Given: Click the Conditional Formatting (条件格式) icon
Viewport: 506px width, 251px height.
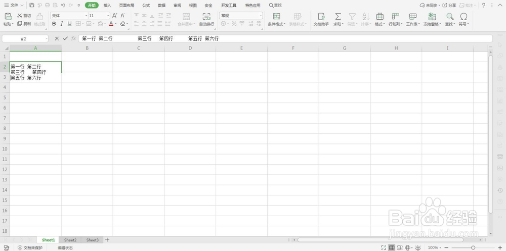Looking at the screenshot, I should click(276, 17).
